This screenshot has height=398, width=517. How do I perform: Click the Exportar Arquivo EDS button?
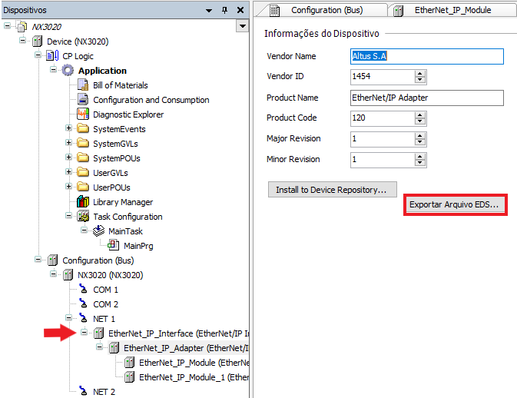point(455,205)
